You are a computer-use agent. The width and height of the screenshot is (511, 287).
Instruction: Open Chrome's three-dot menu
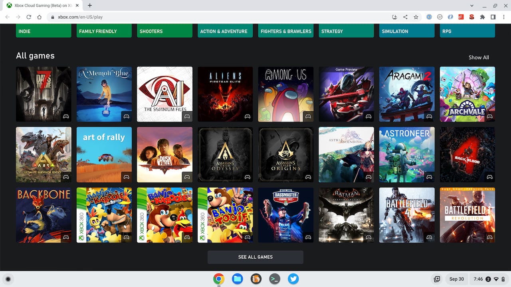pos(503,17)
